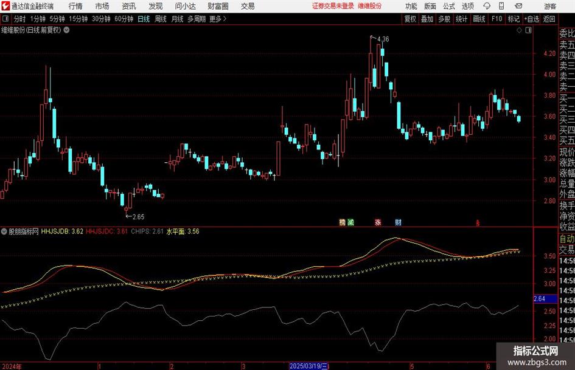Open the 交易 menu
The width and height of the screenshot is (575, 370).
pos(248,6)
